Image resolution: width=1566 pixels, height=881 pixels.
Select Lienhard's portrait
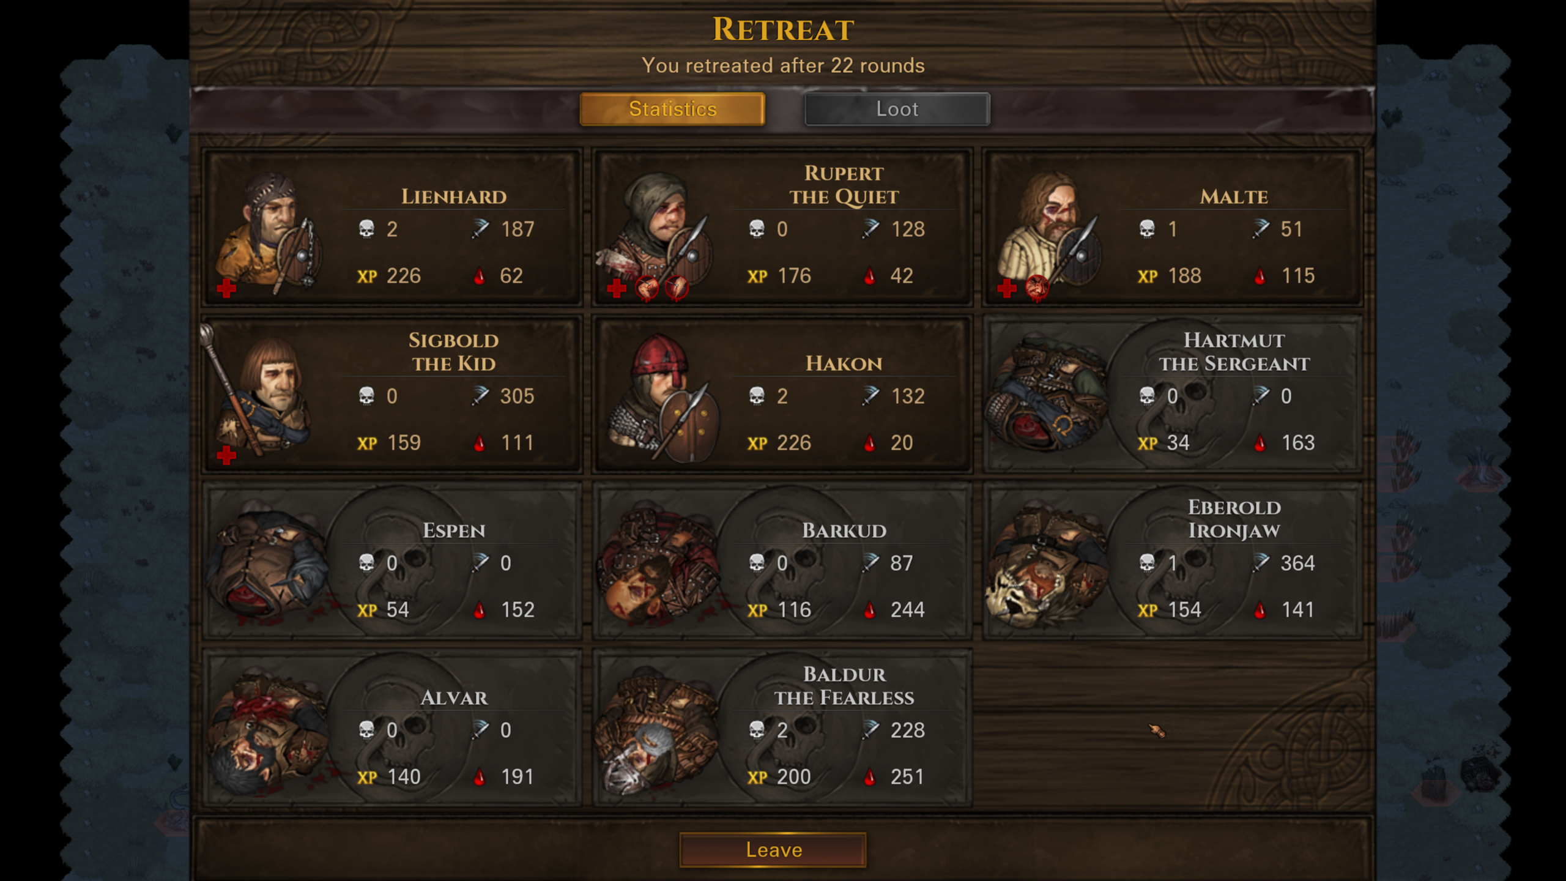(269, 232)
